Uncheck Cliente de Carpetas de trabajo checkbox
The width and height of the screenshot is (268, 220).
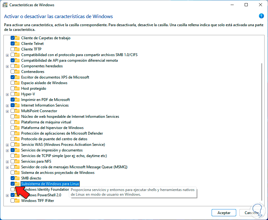point(12,38)
